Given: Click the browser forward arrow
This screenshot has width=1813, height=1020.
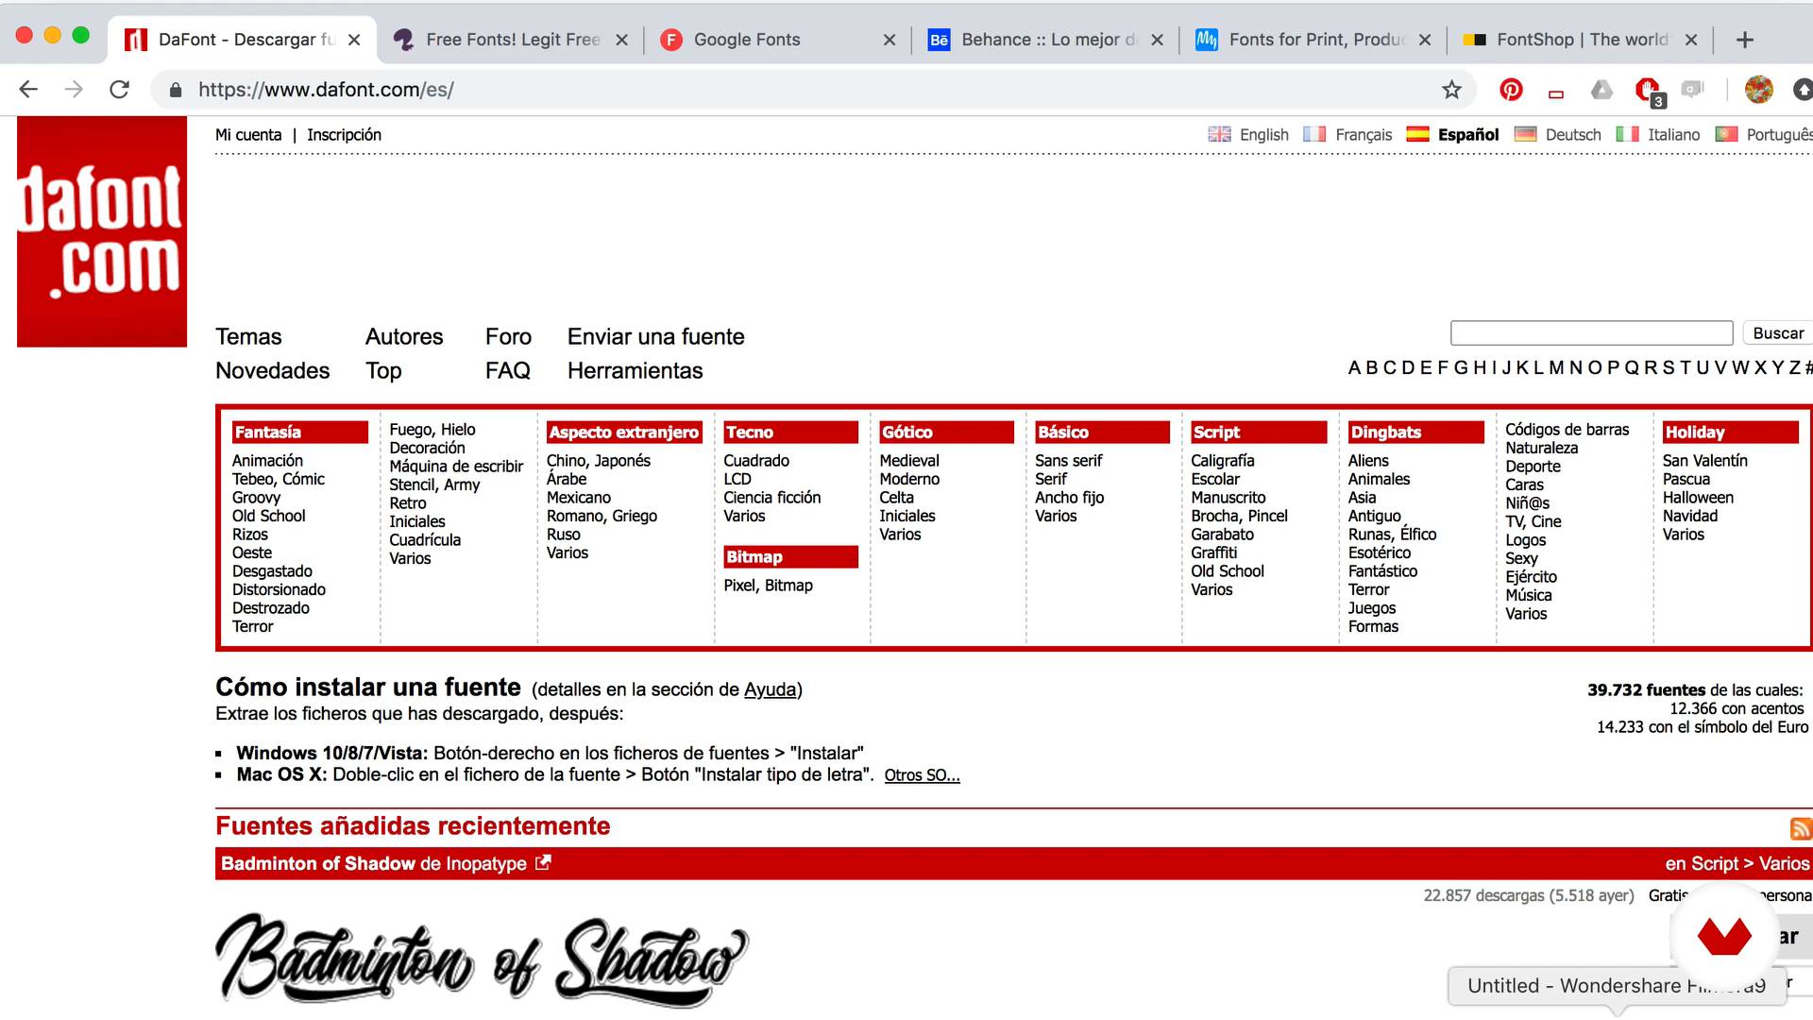Looking at the screenshot, I should click(x=74, y=90).
